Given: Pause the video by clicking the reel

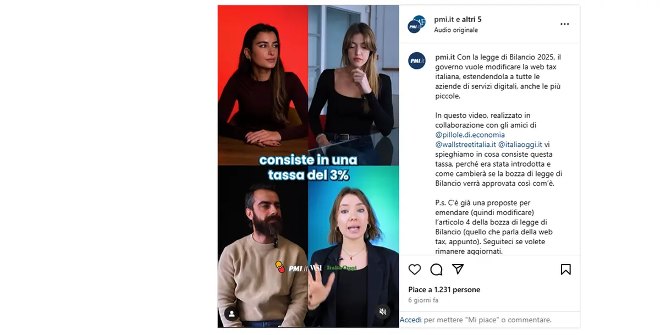Looking at the screenshot, I should (308, 166).
